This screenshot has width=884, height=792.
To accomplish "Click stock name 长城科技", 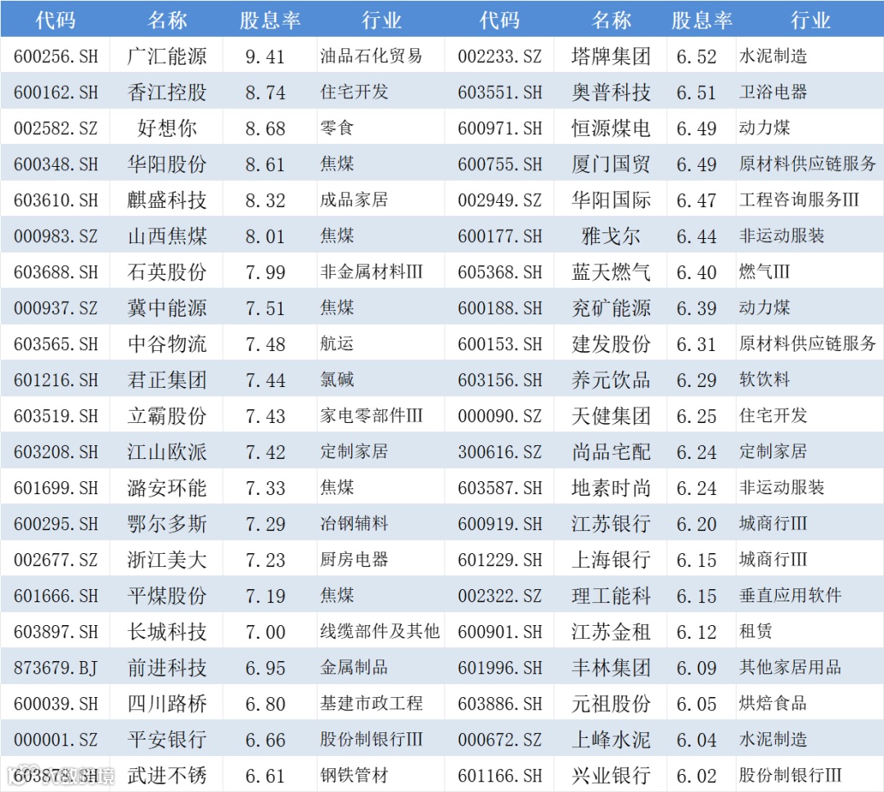I will (167, 632).
